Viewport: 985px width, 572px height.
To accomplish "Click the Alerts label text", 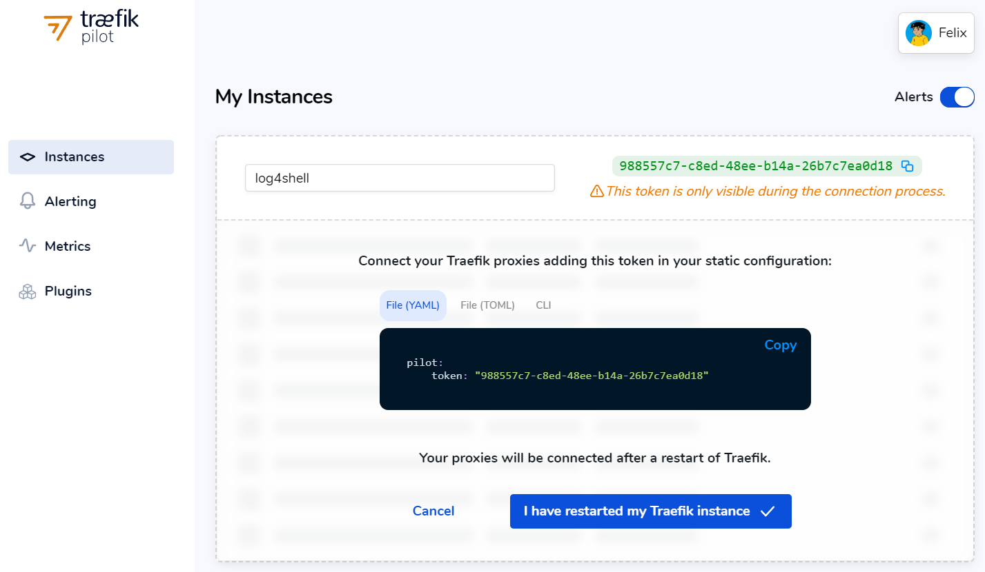I will coord(914,97).
